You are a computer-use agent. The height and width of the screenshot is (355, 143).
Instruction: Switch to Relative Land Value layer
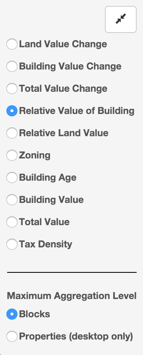click(x=12, y=133)
